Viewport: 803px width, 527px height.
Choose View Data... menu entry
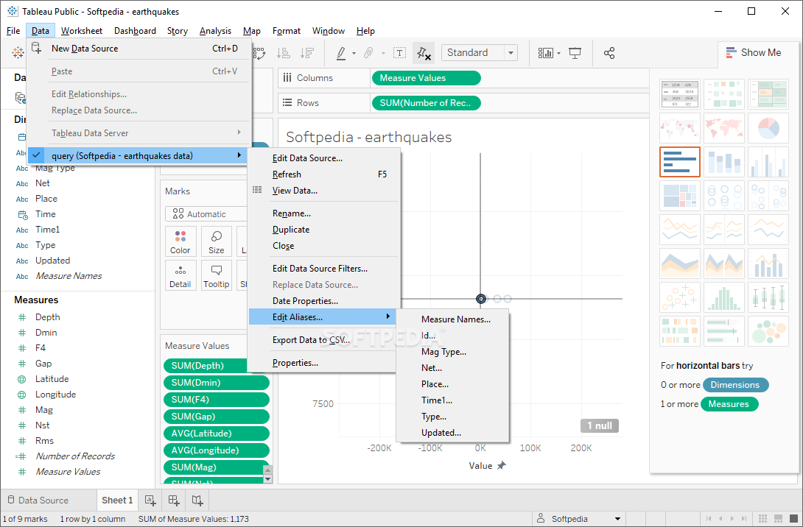click(x=323, y=191)
